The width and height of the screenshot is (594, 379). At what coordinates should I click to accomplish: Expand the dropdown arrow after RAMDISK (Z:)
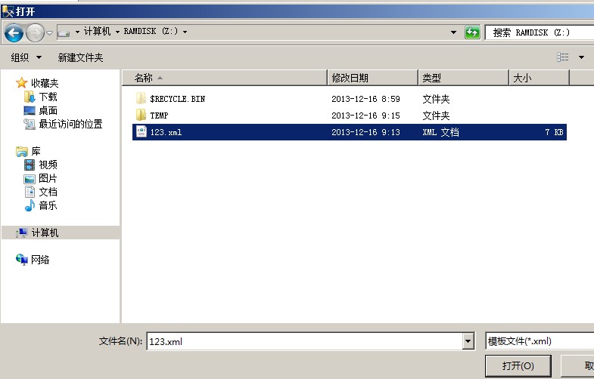coord(185,32)
